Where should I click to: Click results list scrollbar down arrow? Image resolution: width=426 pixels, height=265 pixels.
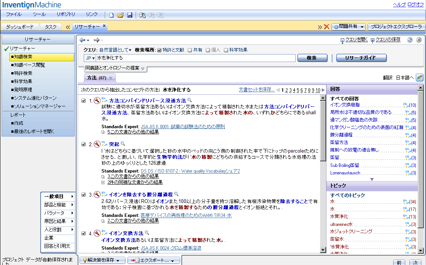pos(323,250)
